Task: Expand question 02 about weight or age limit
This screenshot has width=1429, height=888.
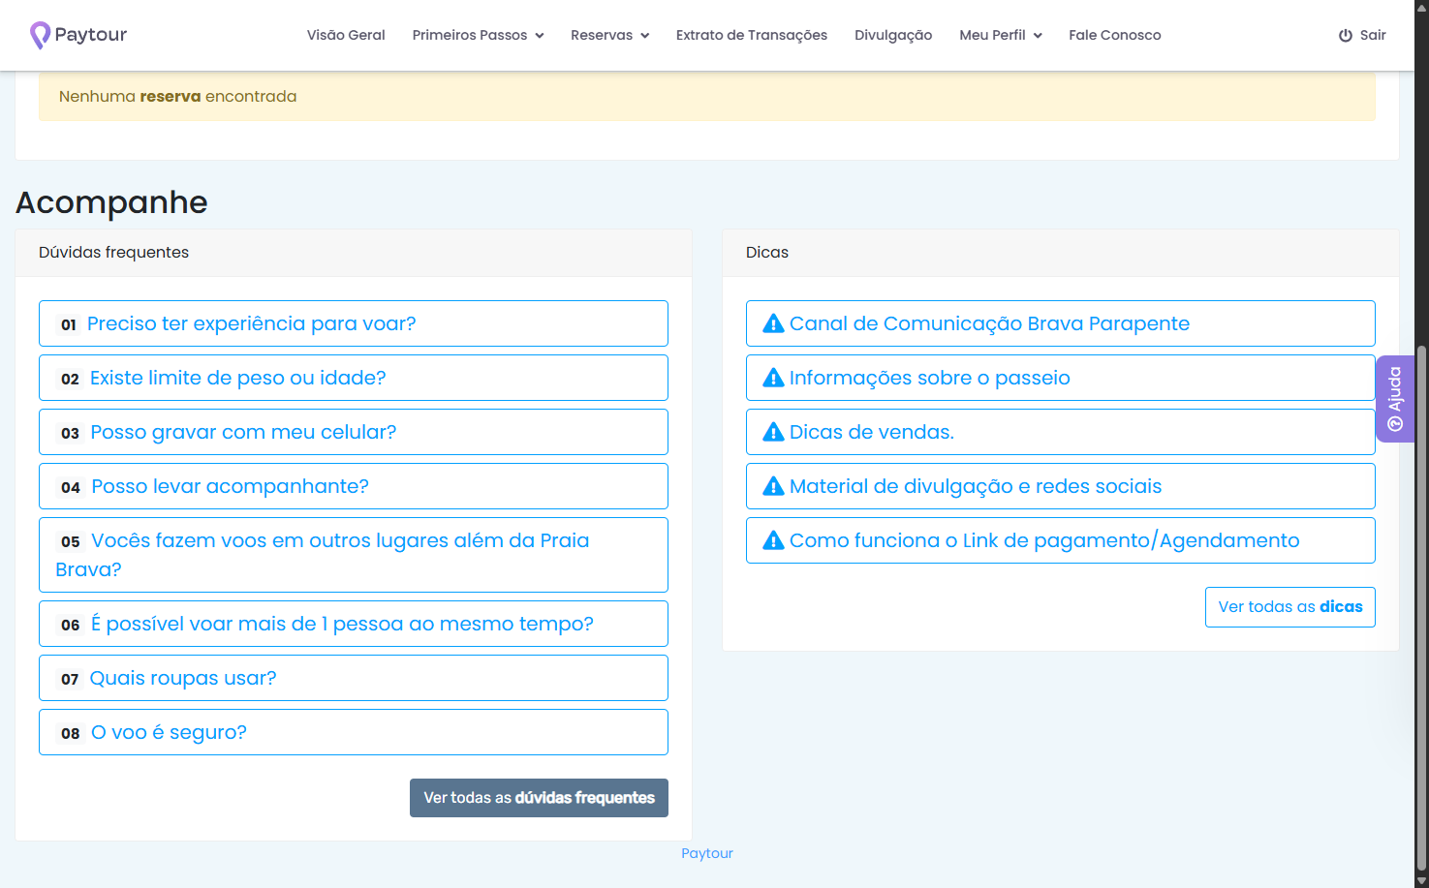Action: coord(354,378)
